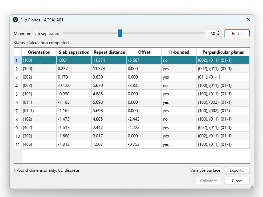Screen dimensions: 263x197
Task: Select row 11 with orientation (406)
Action: 39,144
